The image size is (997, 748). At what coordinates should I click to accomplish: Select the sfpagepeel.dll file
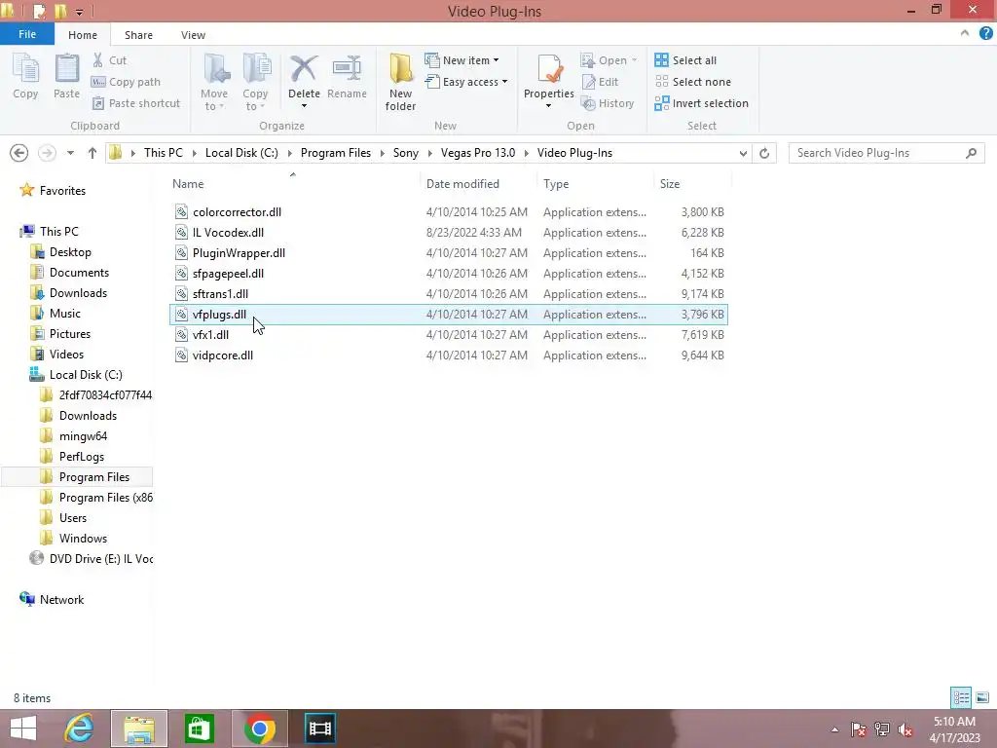tap(448, 274)
